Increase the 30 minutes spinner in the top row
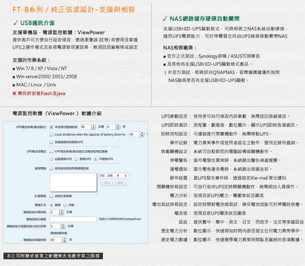 94,126
